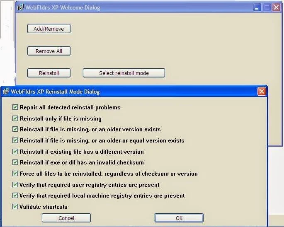Uncheck Reinstall only if file is missing
Viewport: 284px width, 227px height.
coord(15,118)
